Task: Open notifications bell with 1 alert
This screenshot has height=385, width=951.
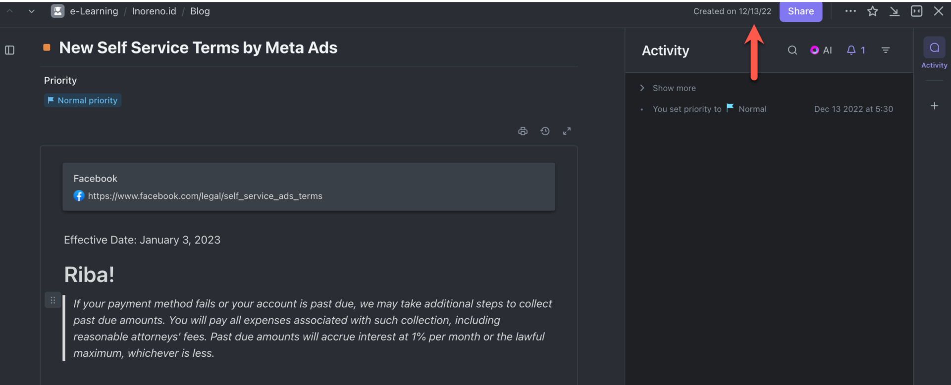Action: (856, 50)
